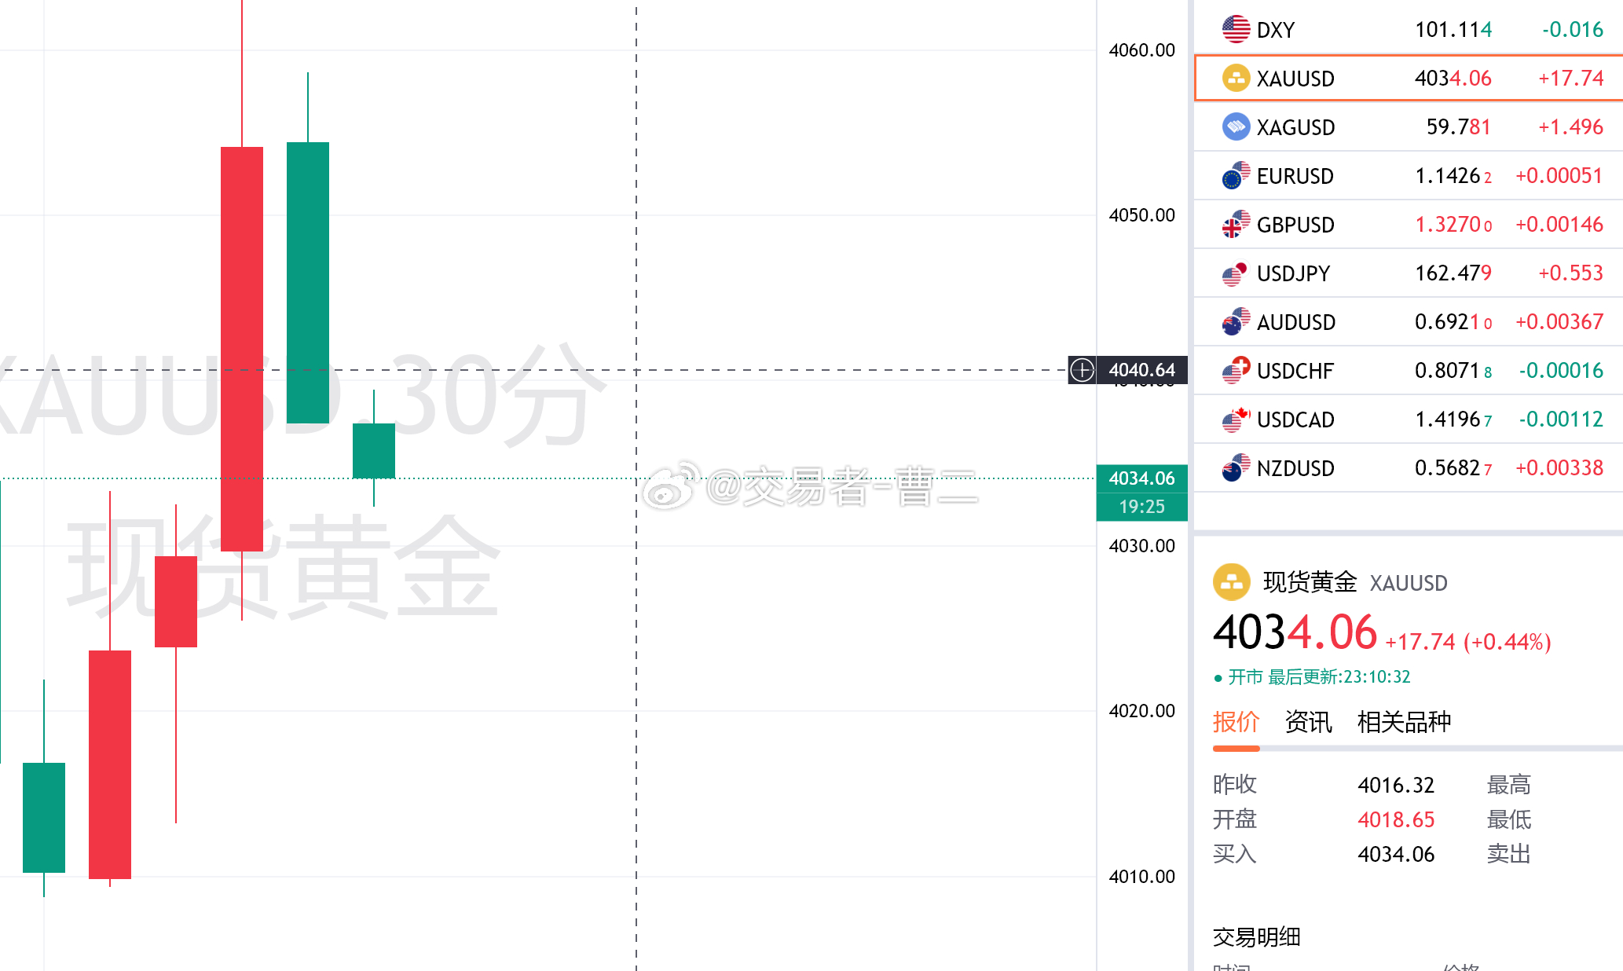1623x971 pixels.
Task: Click the +17.74 (+0.44%) change text
Action: (1467, 642)
